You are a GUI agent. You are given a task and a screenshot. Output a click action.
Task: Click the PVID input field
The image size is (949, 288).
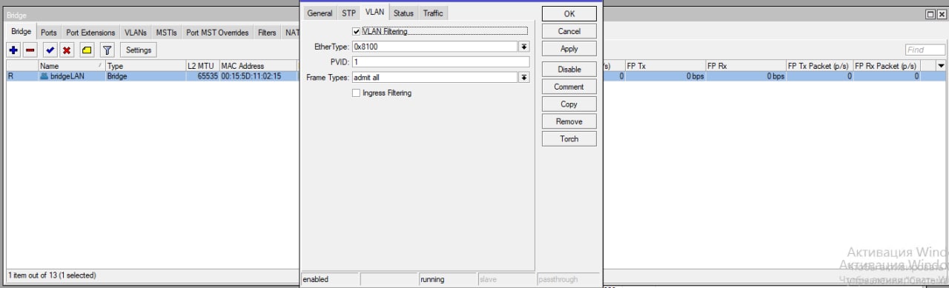(x=440, y=61)
